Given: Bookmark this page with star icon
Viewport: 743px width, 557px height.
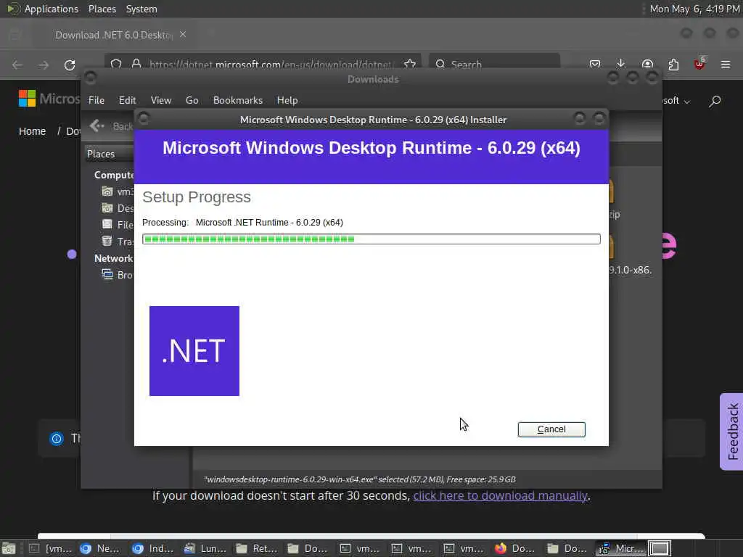Looking at the screenshot, I should (410, 64).
